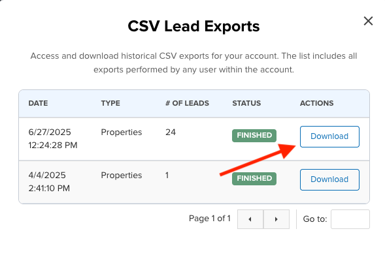The image size is (385, 261).
Task: Click the TYPE column header
Action: coord(110,103)
